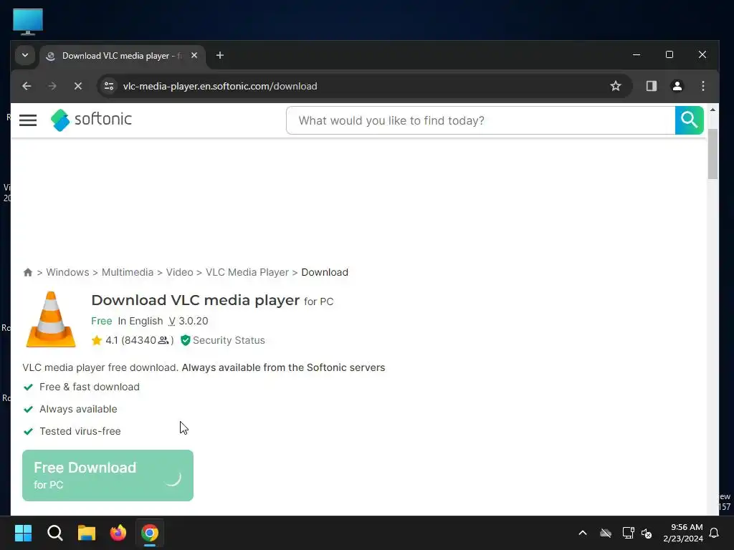This screenshot has height=550, width=734.
Task: Open Chrome three-dot menu
Action: 702,86
